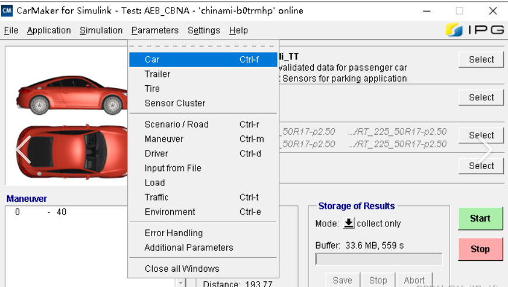This screenshot has height=287, width=508.
Task: Click the Maneuver section heading
Action: tap(27, 199)
